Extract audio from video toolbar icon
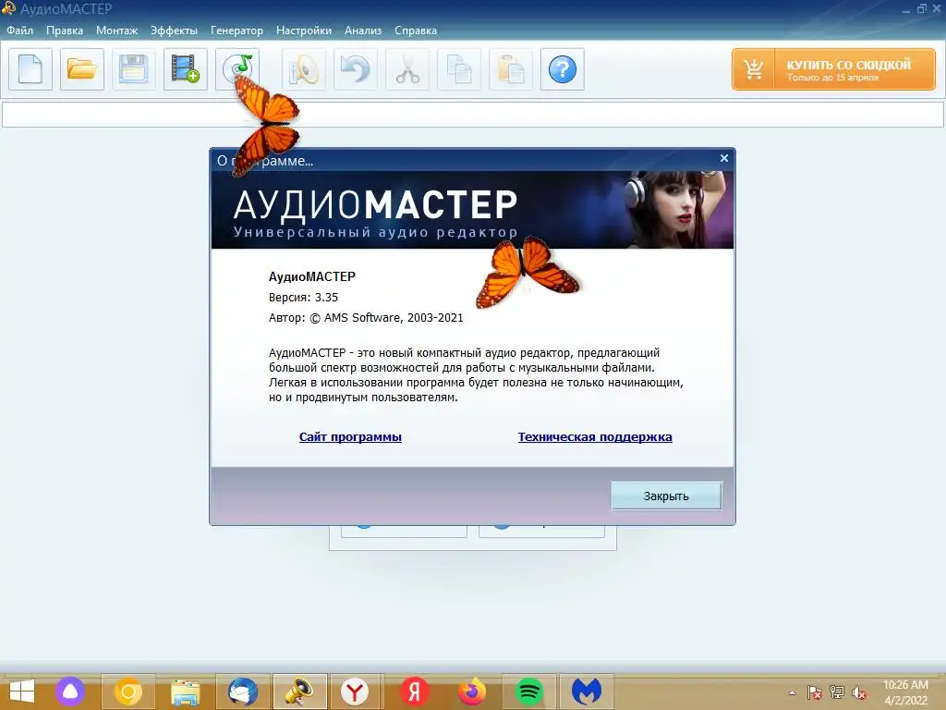946x710 pixels. [185, 69]
